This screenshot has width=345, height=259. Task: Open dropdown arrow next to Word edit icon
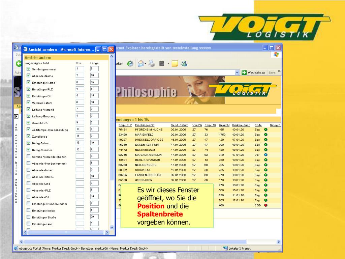coord(168,64)
